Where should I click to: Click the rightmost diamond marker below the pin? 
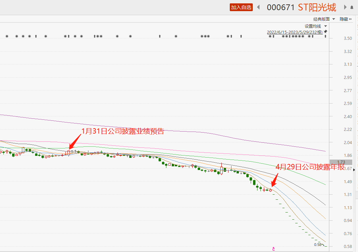pyautogui.click(x=326, y=36)
